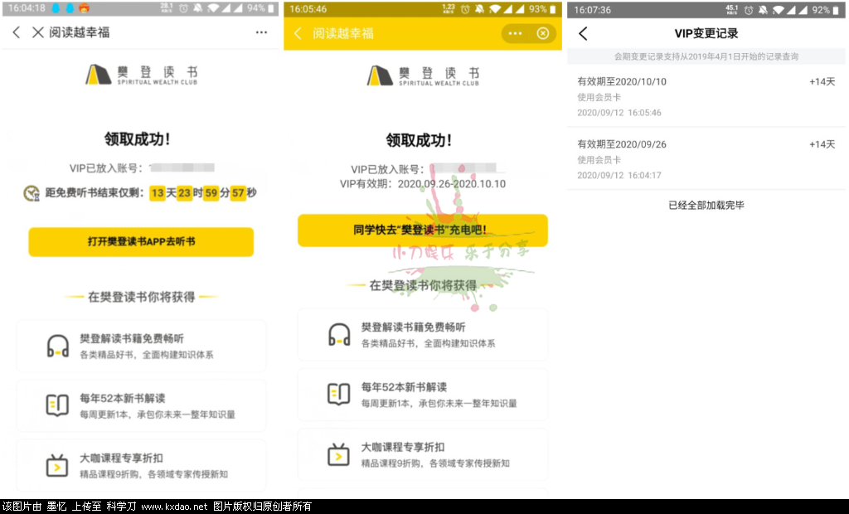Click the notice 会期变更记录支持从2019年4月1日开始的记录查询
Image resolution: width=849 pixels, height=514 pixels.
point(706,56)
